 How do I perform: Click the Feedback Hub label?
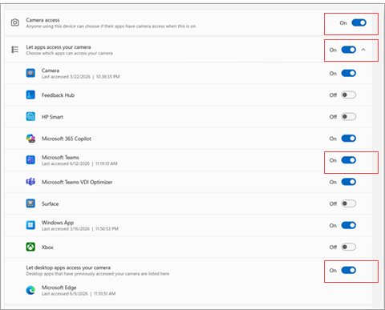[58, 95]
